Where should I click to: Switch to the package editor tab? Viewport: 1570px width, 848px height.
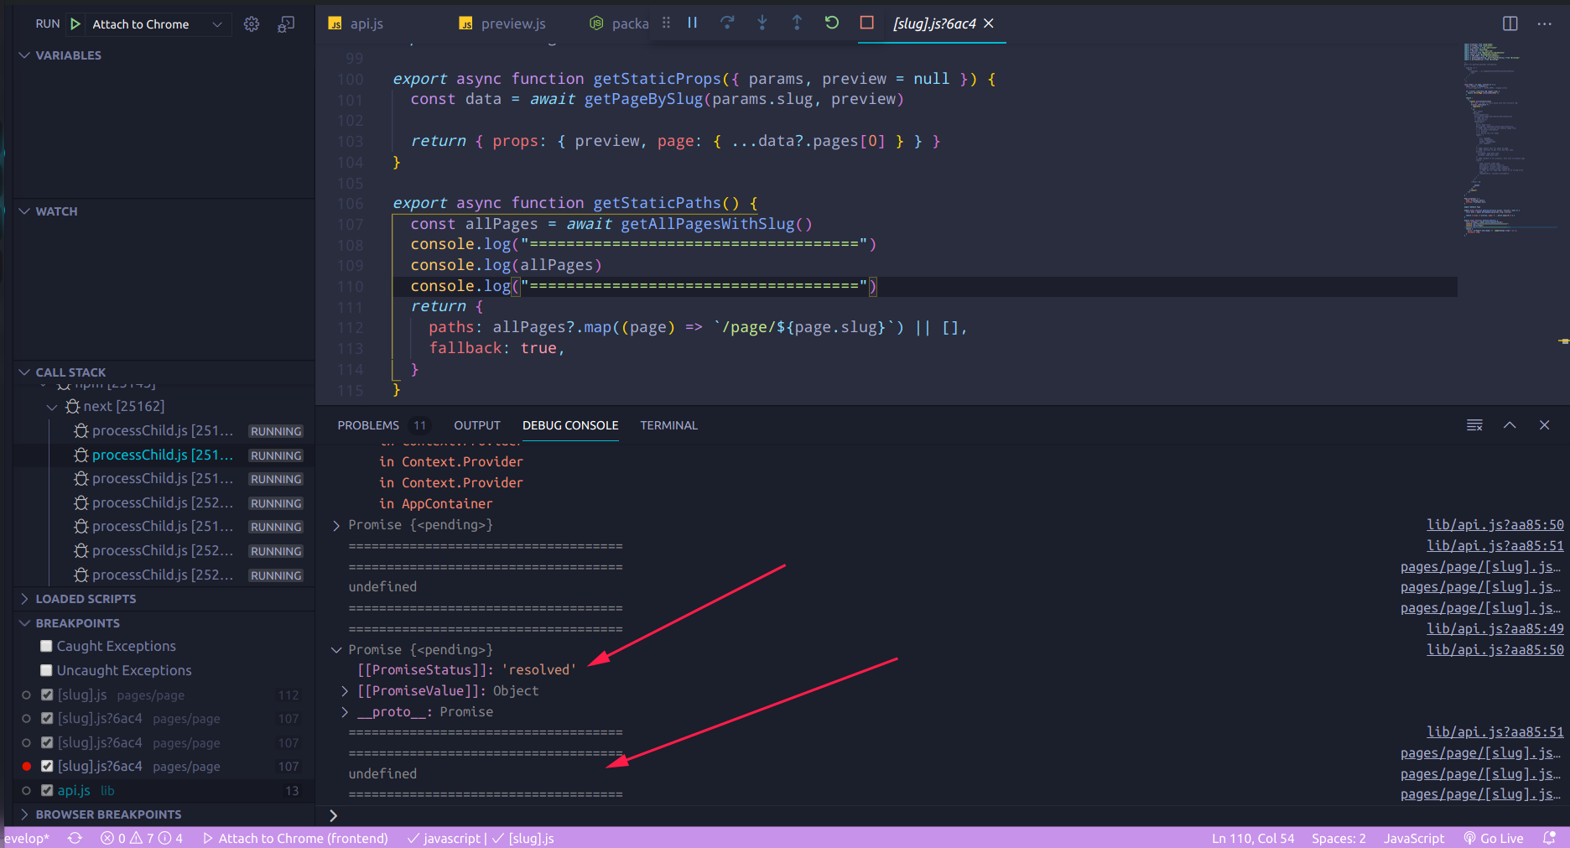[x=619, y=23]
